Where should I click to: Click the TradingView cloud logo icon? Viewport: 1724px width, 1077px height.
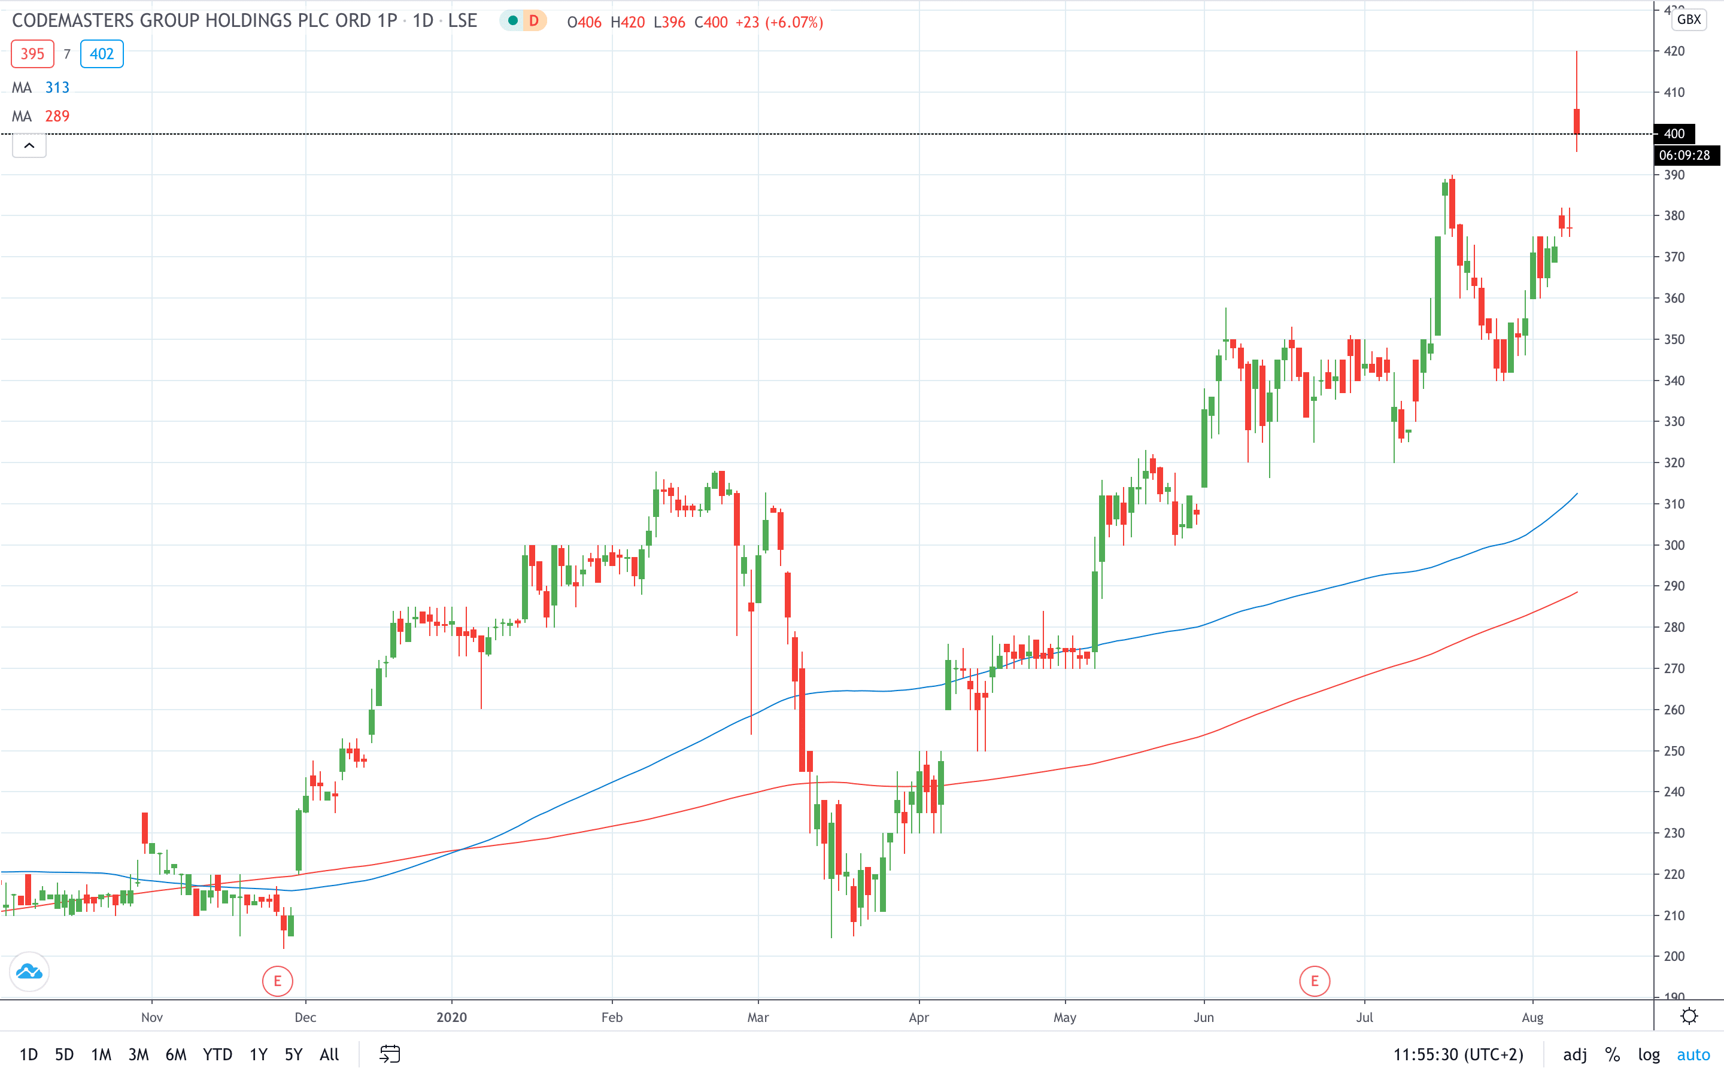click(29, 972)
